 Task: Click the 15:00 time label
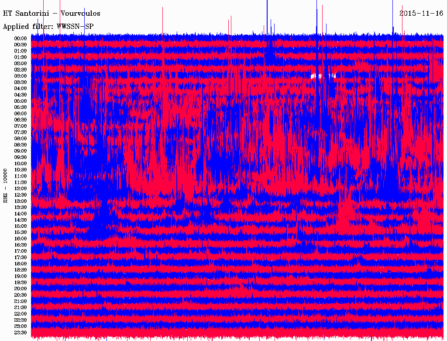tap(21, 226)
